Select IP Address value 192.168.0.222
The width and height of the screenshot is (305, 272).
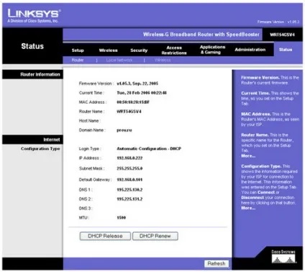(x=129, y=158)
